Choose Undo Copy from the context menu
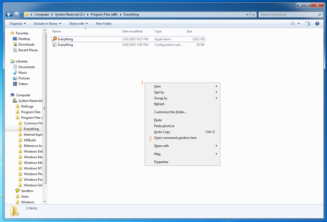Screen dimensions: 327x222 (182, 132)
